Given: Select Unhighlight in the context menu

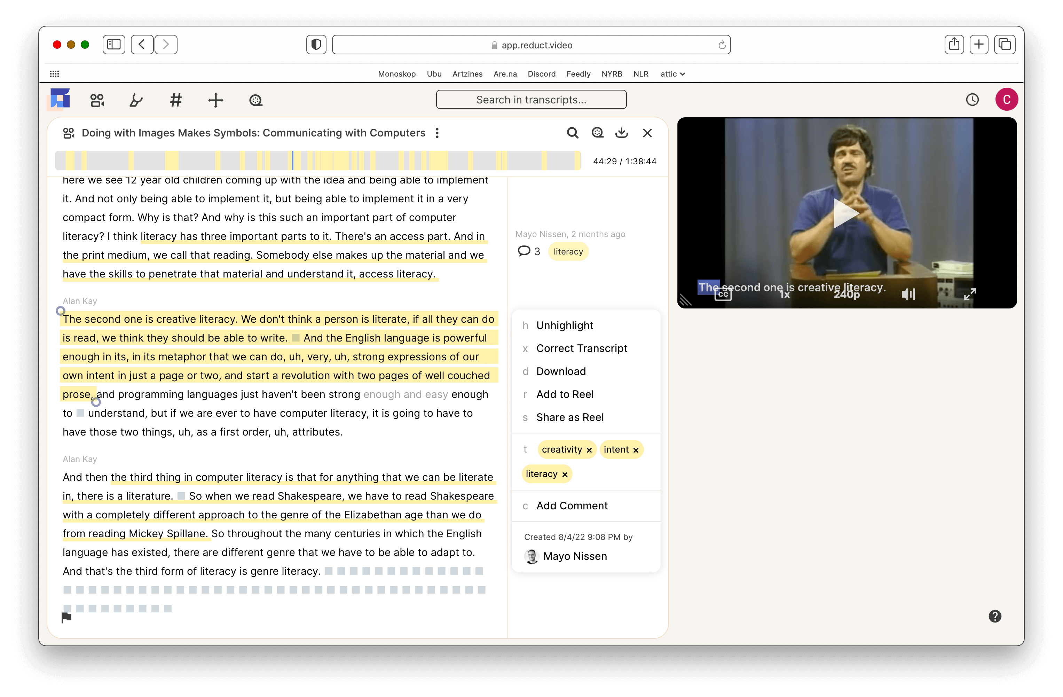Looking at the screenshot, I should click(586, 325).
